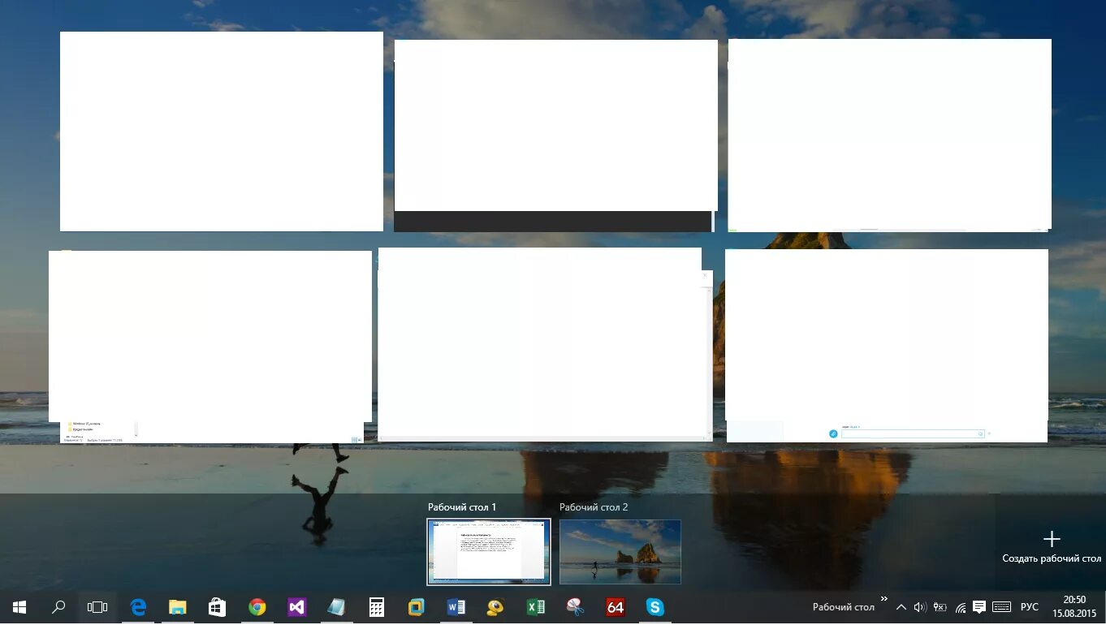Open the Windows Start menu
Image resolution: width=1106 pixels, height=625 pixels.
click(19, 606)
